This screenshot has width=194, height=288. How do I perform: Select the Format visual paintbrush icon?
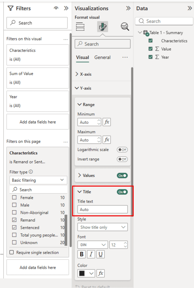tap(103, 27)
